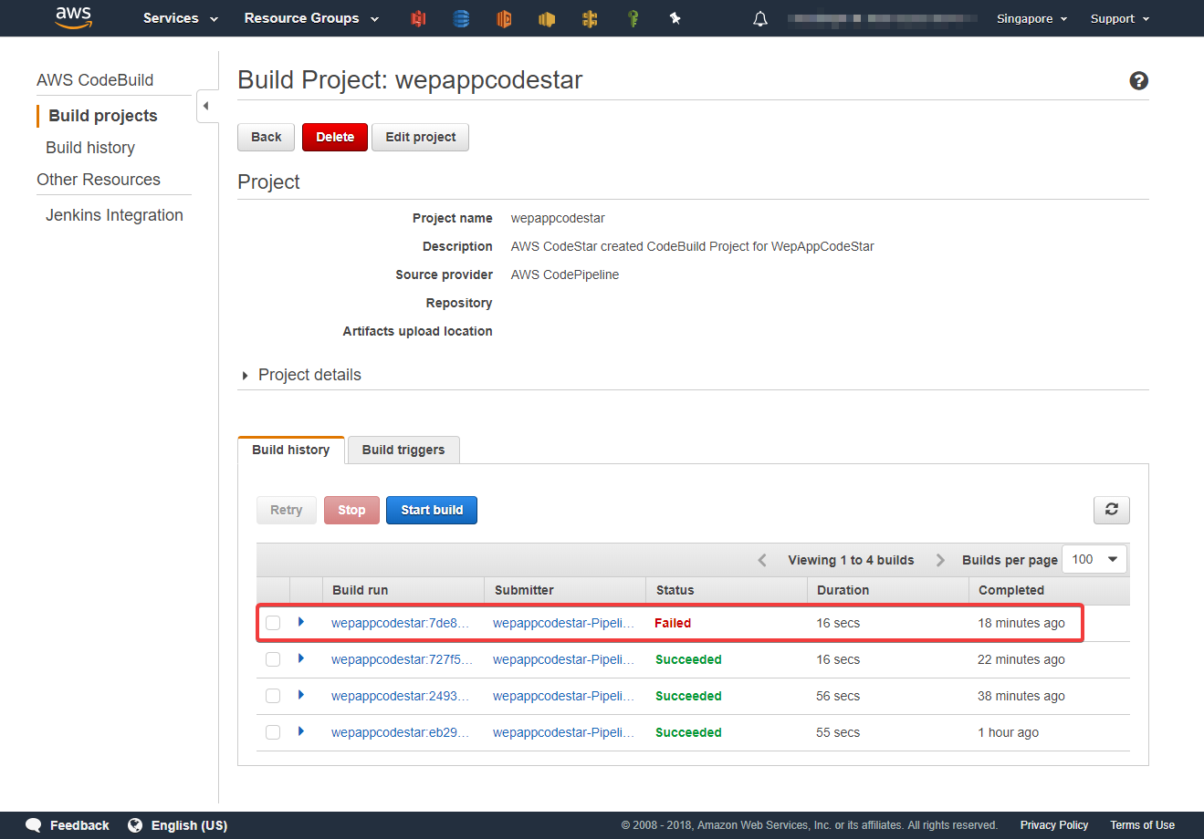This screenshot has width=1204, height=839.
Task: Open build run link wepappcodestar:eb29
Action: [400, 732]
